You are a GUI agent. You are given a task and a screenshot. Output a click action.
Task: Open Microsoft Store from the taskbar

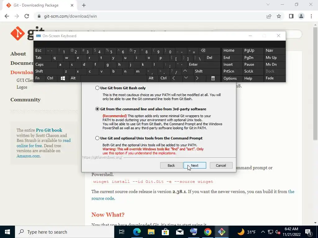pyautogui.click(x=165, y=232)
